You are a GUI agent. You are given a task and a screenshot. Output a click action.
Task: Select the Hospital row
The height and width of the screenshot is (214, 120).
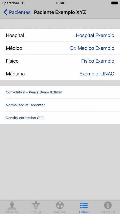[60, 35]
